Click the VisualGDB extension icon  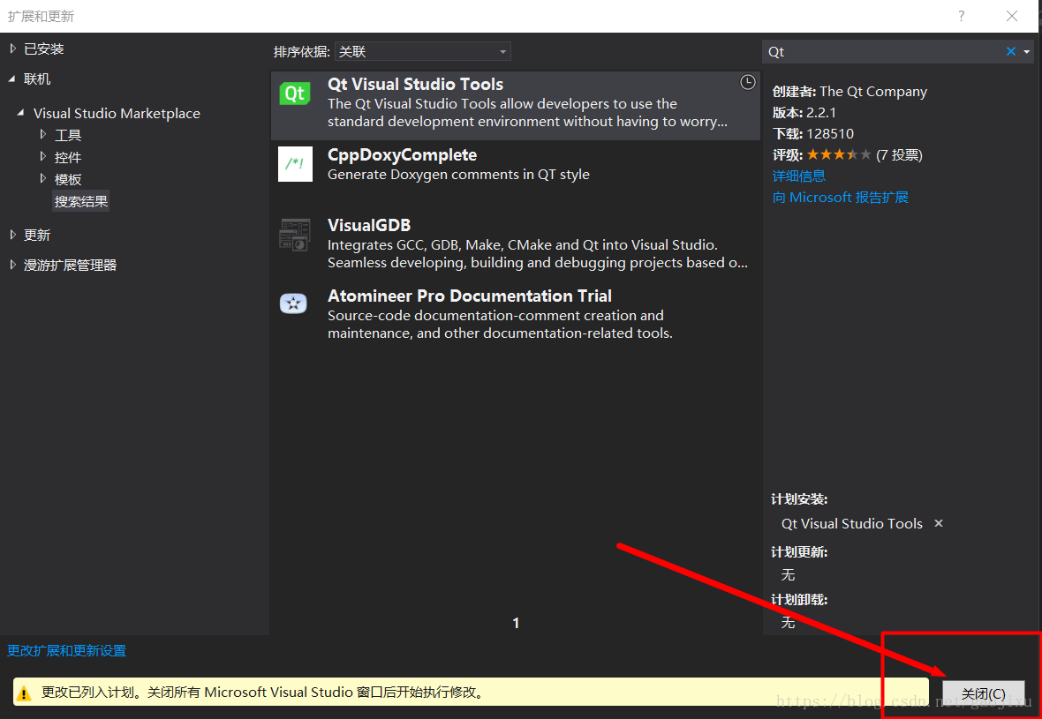tap(294, 235)
